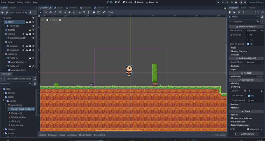Toggle distraction-free mode expand icon
The image size is (265, 141).
point(225,7)
